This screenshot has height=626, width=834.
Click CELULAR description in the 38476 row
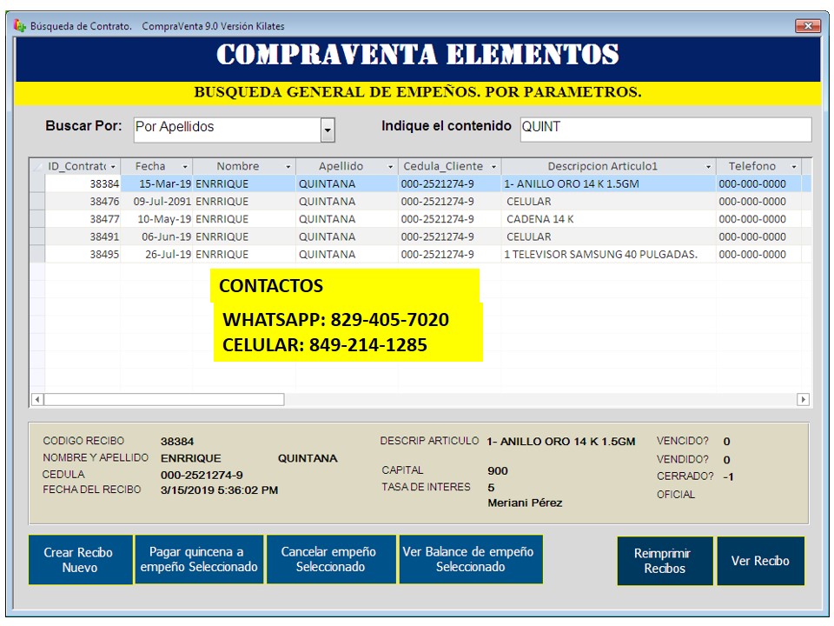(x=608, y=201)
